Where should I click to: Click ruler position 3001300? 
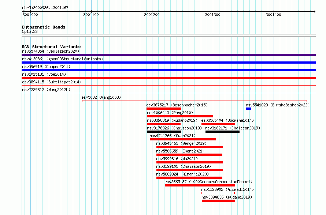[212, 15]
